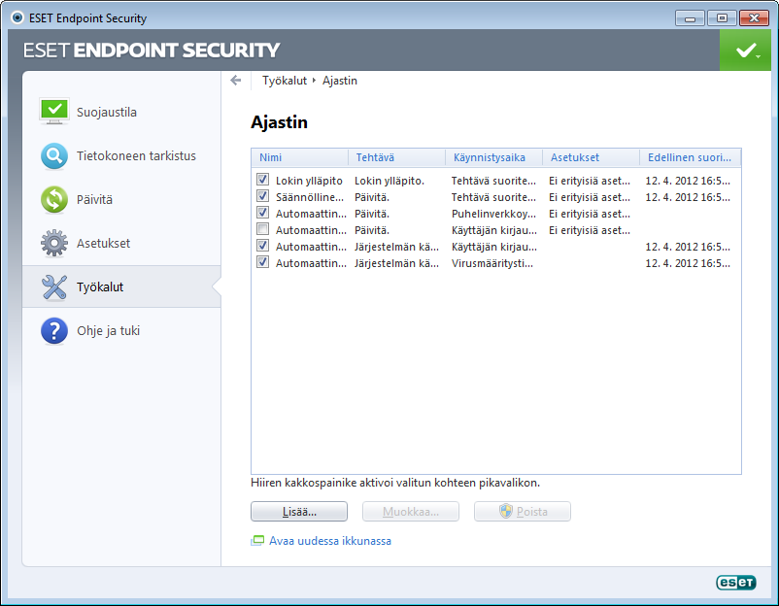779x606 pixels.
Task: Click the new-window icon beside Avaa uudessa ikkunassa
Action: 257,541
